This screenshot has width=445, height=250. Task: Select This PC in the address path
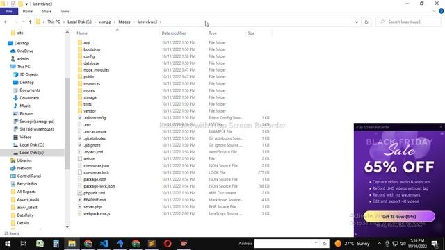pyautogui.click(x=54, y=22)
